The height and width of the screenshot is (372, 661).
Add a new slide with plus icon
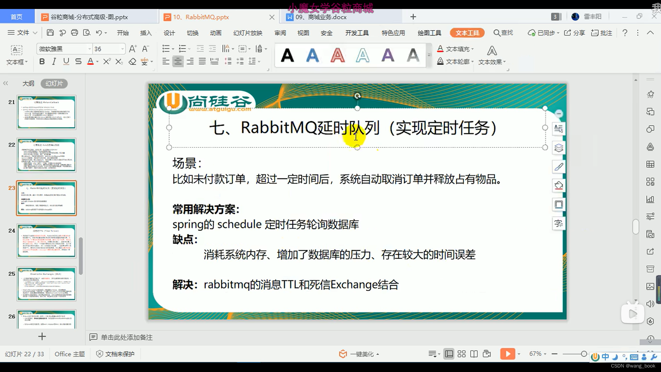coord(42,336)
